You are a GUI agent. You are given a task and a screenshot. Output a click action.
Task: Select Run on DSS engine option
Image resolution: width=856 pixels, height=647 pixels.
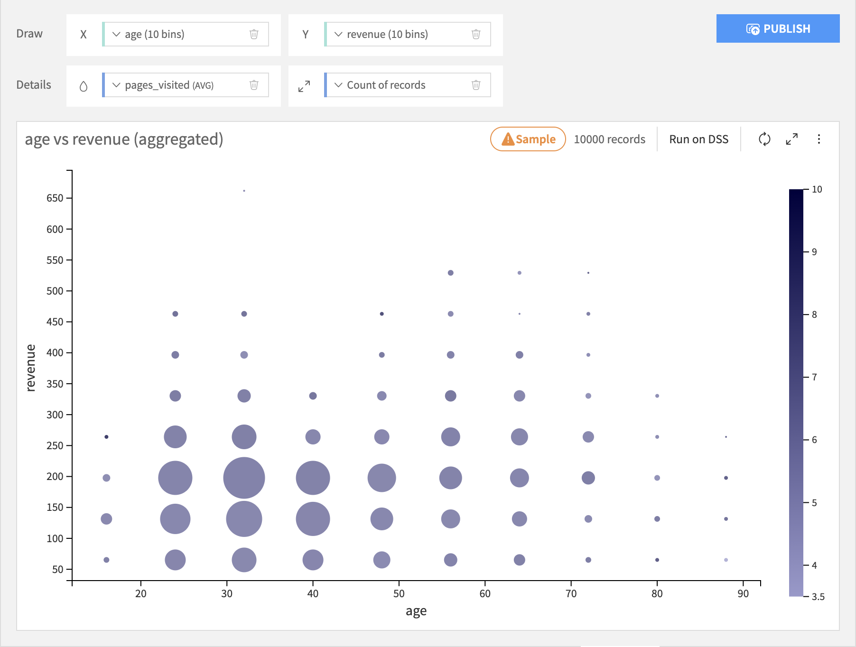pos(698,139)
